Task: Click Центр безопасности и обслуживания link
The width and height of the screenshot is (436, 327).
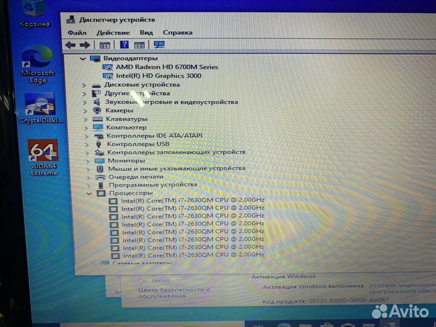Action: point(174,293)
